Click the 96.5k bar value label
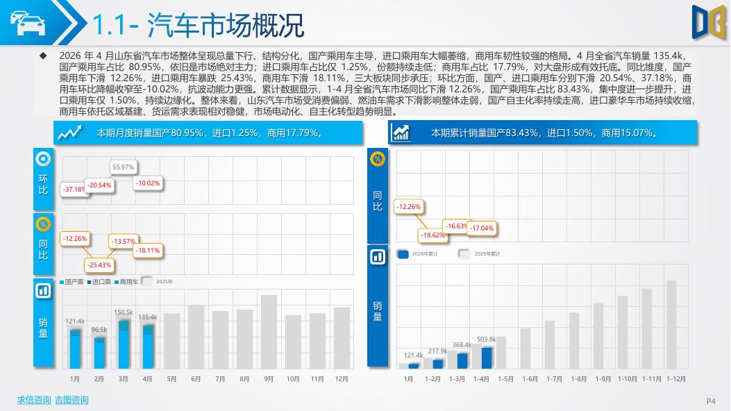This screenshot has width=731, height=411. click(x=99, y=330)
